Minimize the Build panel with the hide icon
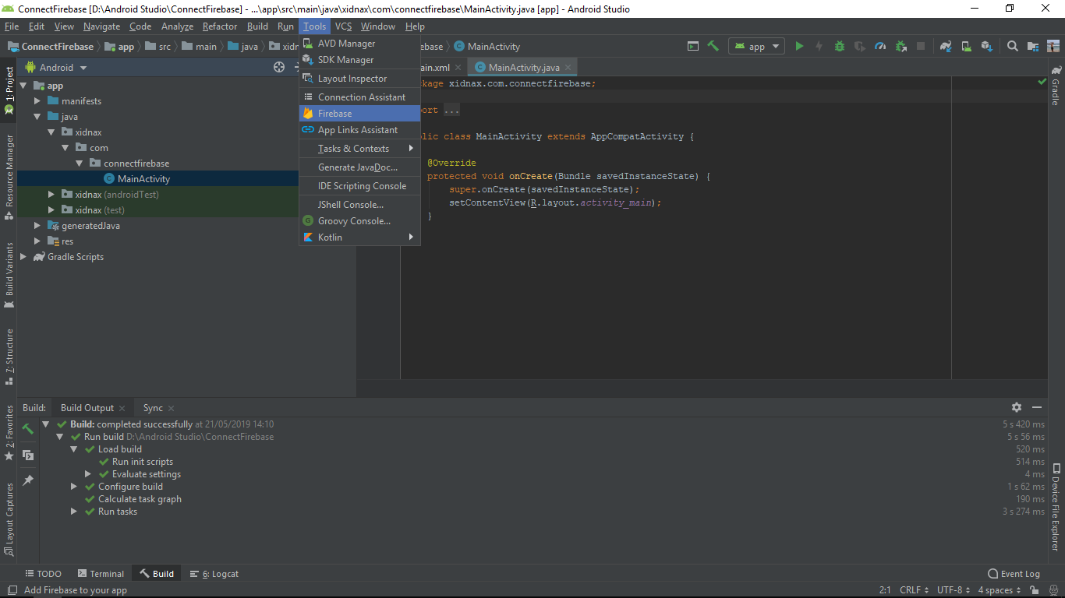 click(x=1037, y=407)
